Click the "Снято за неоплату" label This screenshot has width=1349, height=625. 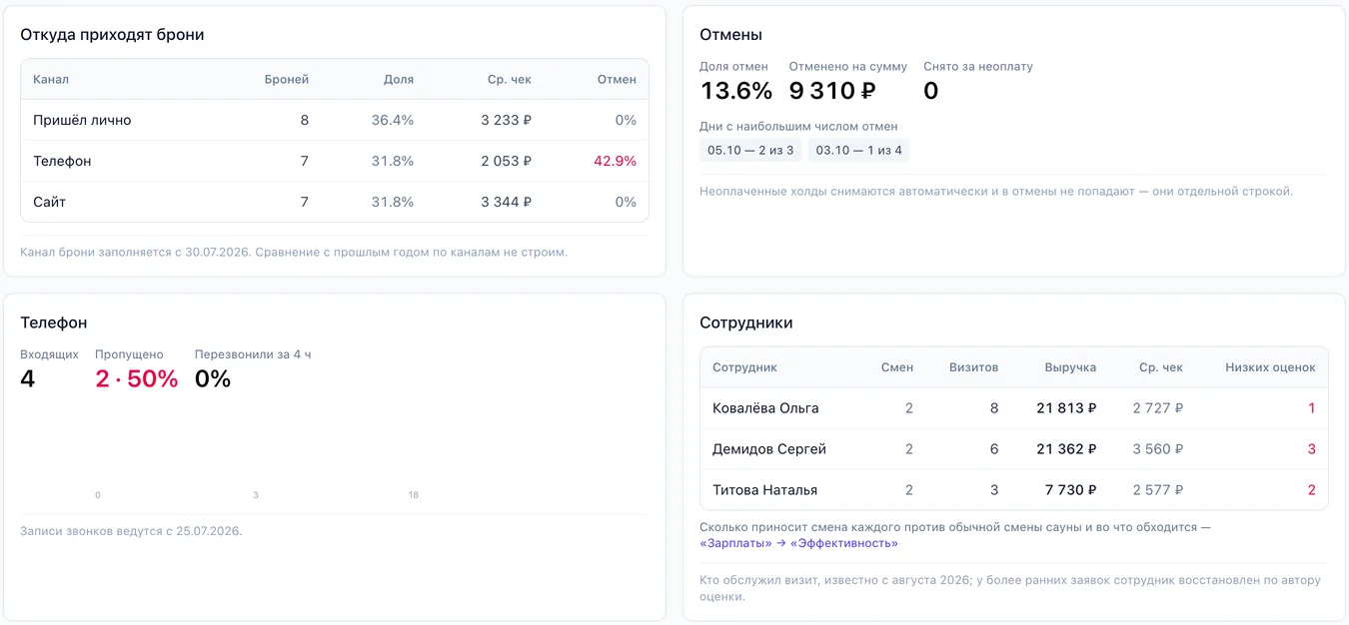[978, 67]
